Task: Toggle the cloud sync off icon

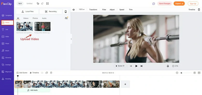Action: tap(66, 18)
